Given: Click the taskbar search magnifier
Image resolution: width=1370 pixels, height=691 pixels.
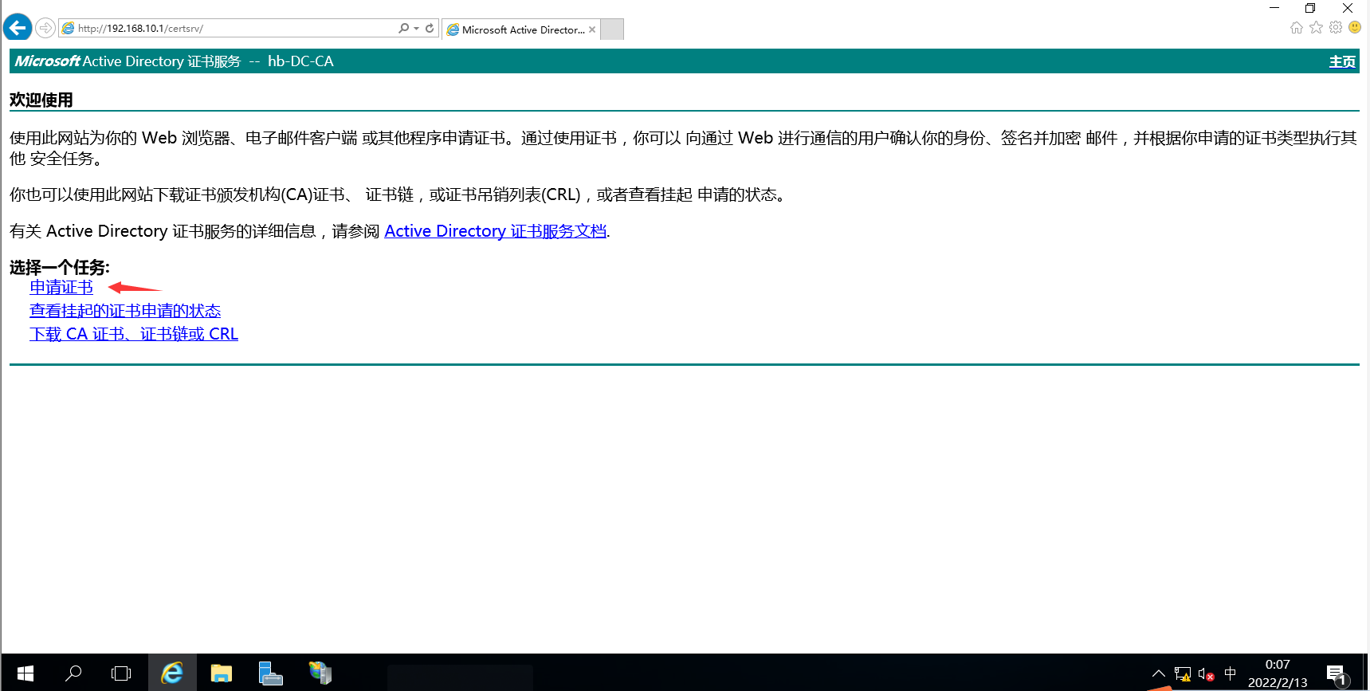Looking at the screenshot, I should (x=73, y=673).
